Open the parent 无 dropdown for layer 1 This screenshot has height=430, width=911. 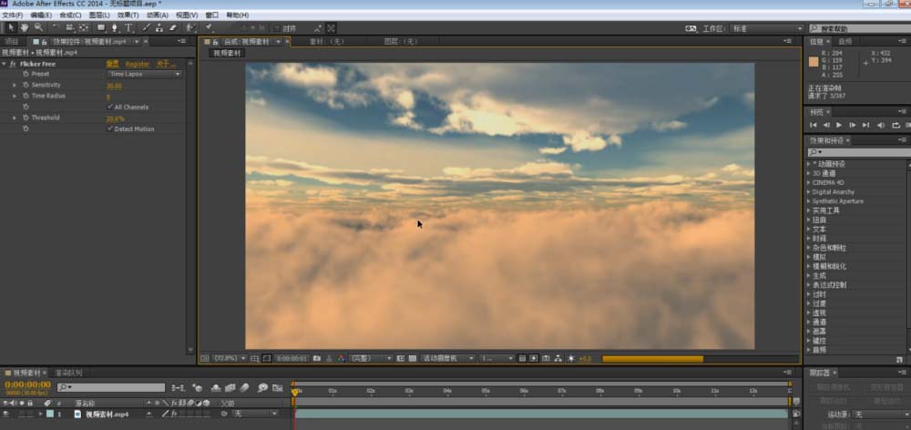coord(255,415)
